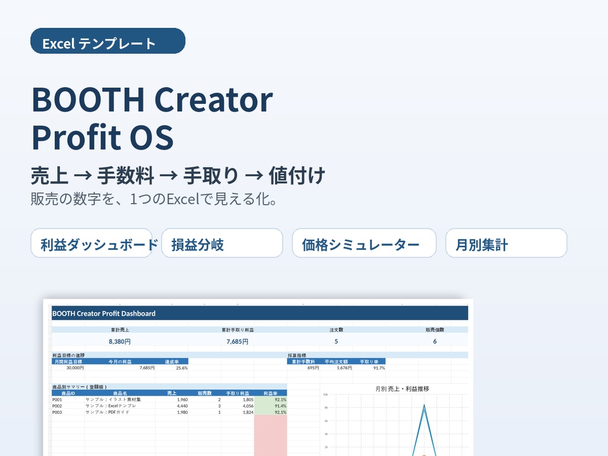Click the 商品名 column header
This screenshot has height=456, width=608.
click(120, 393)
